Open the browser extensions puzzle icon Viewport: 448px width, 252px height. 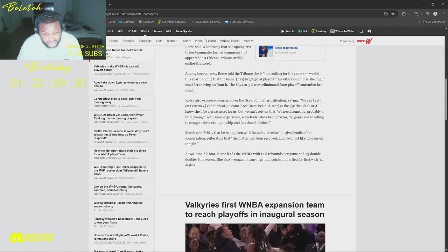tap(404, 14)
